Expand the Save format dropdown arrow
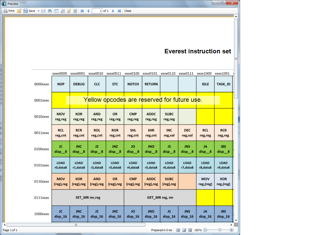Viewport: 318px width, 235px height. pyautogui.click(x=38, y=11)
